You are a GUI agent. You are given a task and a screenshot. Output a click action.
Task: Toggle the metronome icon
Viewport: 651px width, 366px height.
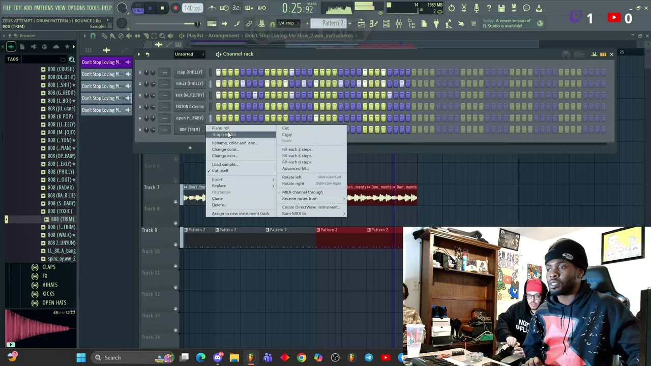pyautogui.click(x=212, y=8)
